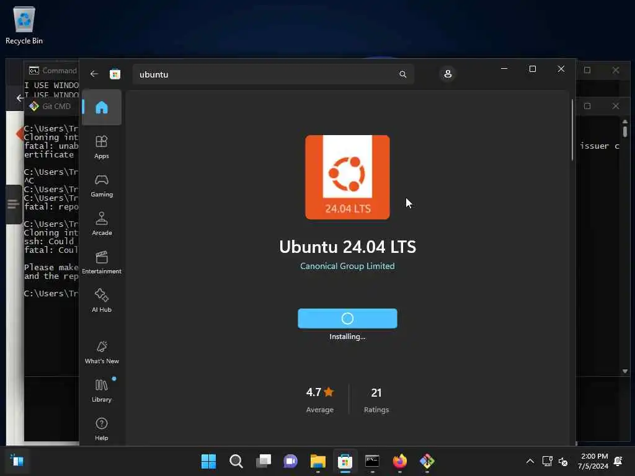Open Task View on taskbar

(263, 461)
